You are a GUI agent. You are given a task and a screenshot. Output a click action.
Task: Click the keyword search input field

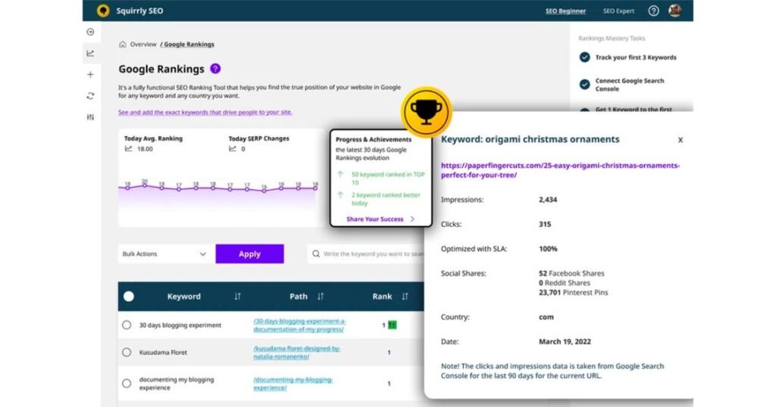coord(366,254)
